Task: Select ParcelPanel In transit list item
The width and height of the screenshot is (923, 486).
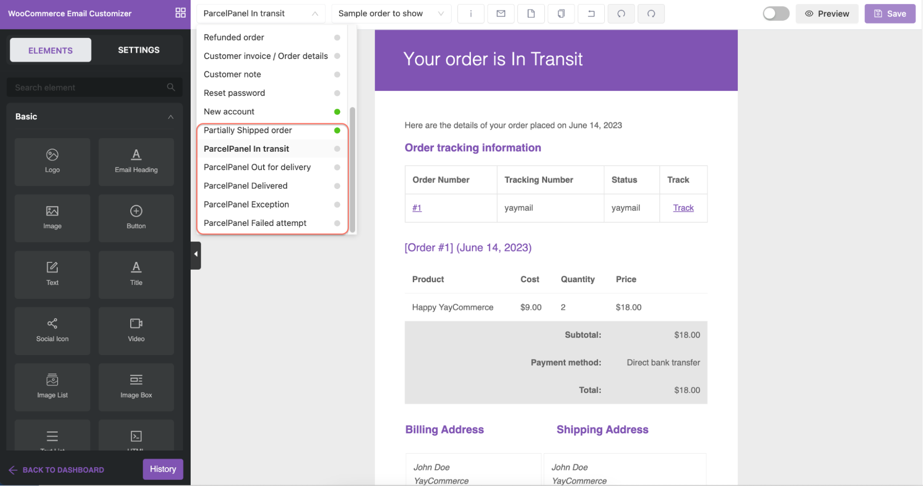Action: pos(272,149)
